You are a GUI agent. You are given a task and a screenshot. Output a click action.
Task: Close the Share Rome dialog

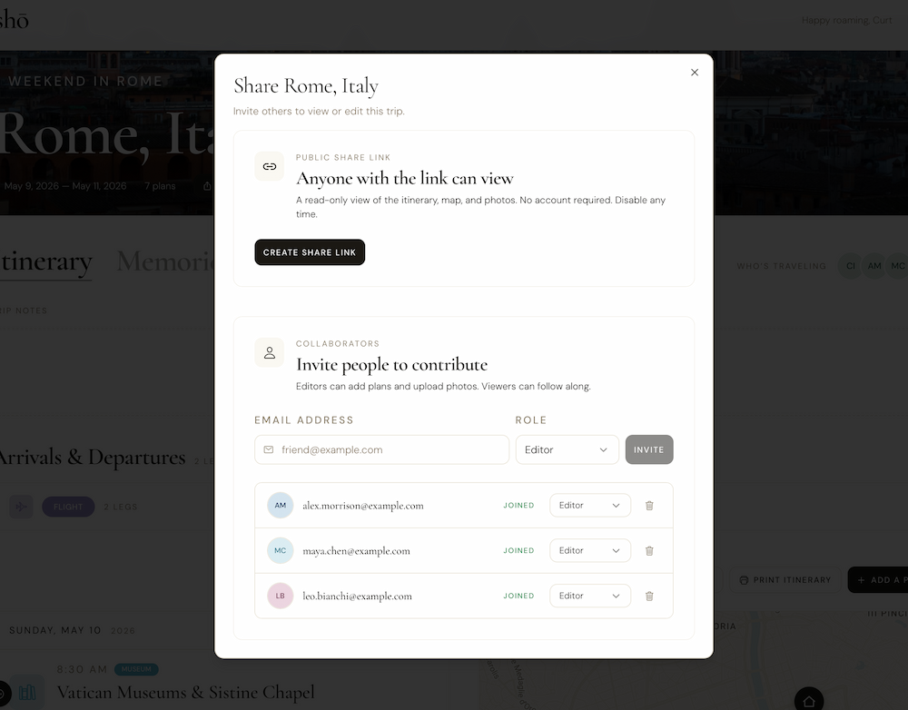tap(695, 73)
